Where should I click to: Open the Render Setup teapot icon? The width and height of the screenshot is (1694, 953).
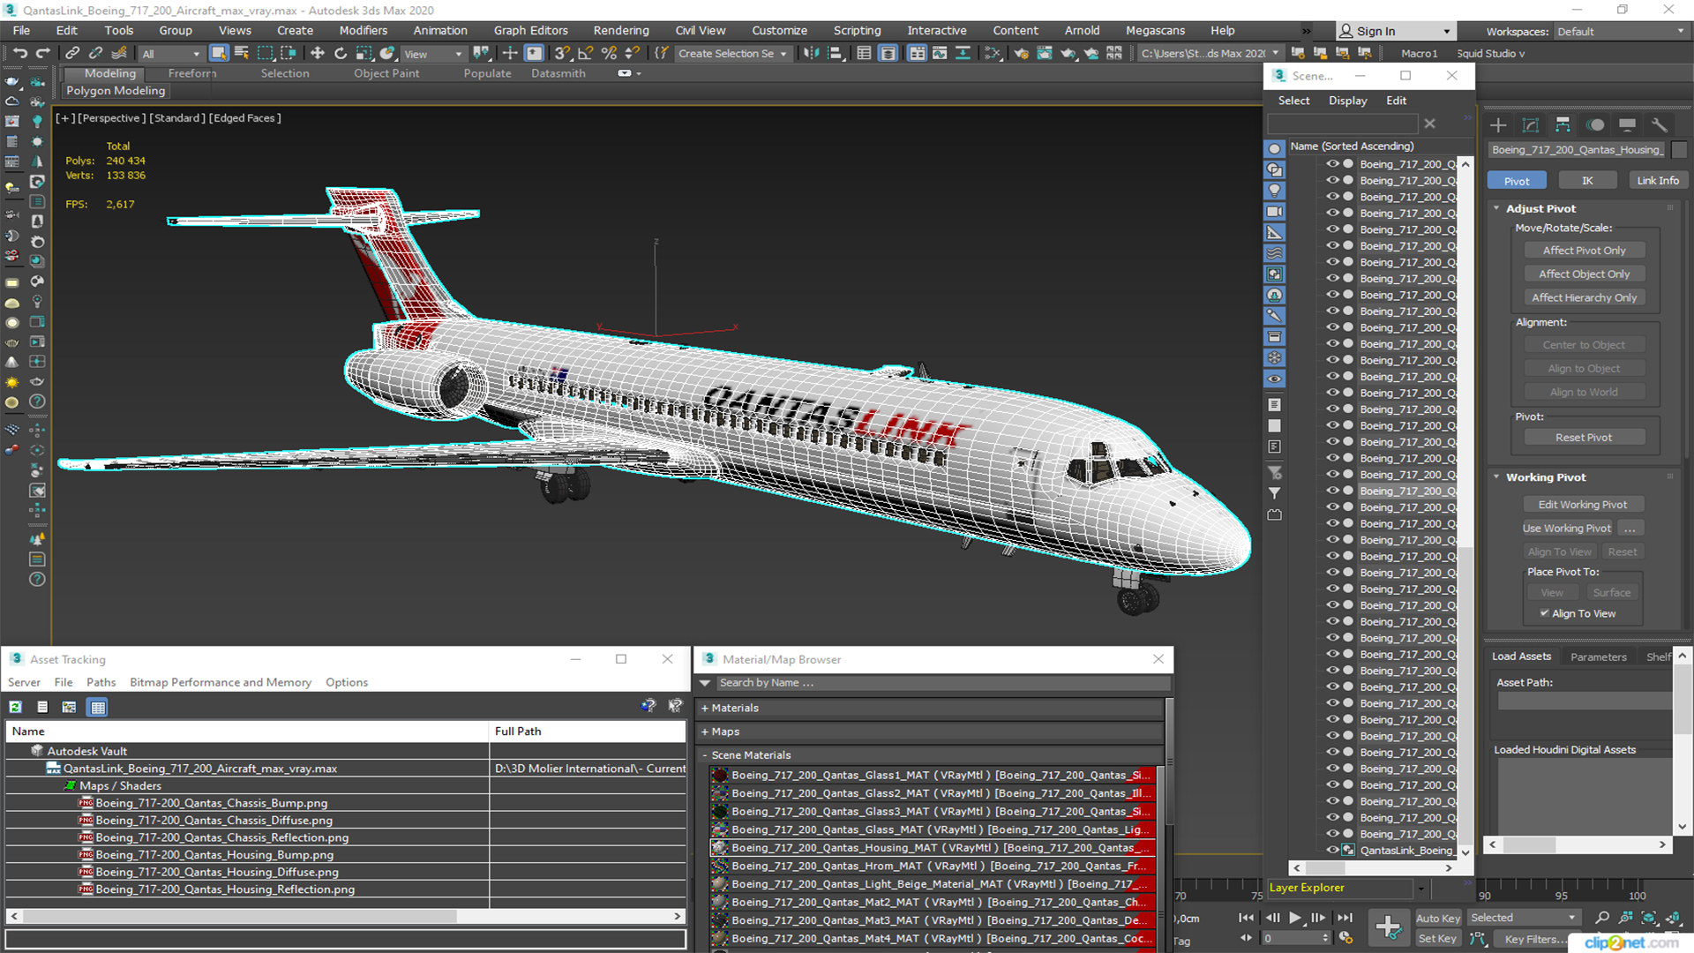click(1021, 54)
